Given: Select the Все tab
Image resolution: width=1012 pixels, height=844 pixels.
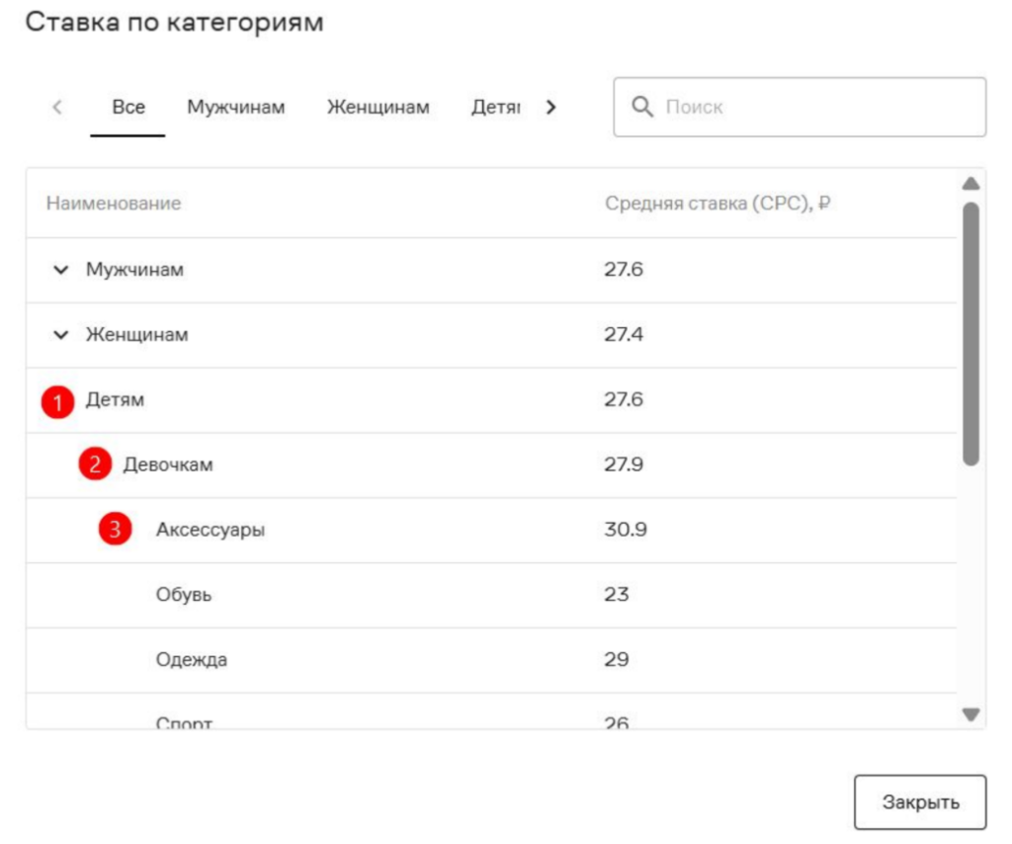Looking at the screenshot, I should 127,108.
